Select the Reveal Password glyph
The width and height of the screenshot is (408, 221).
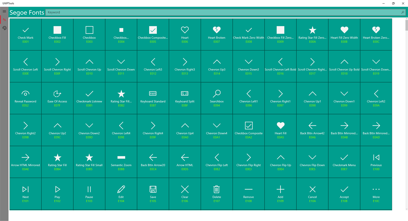(x=25, y=98)
